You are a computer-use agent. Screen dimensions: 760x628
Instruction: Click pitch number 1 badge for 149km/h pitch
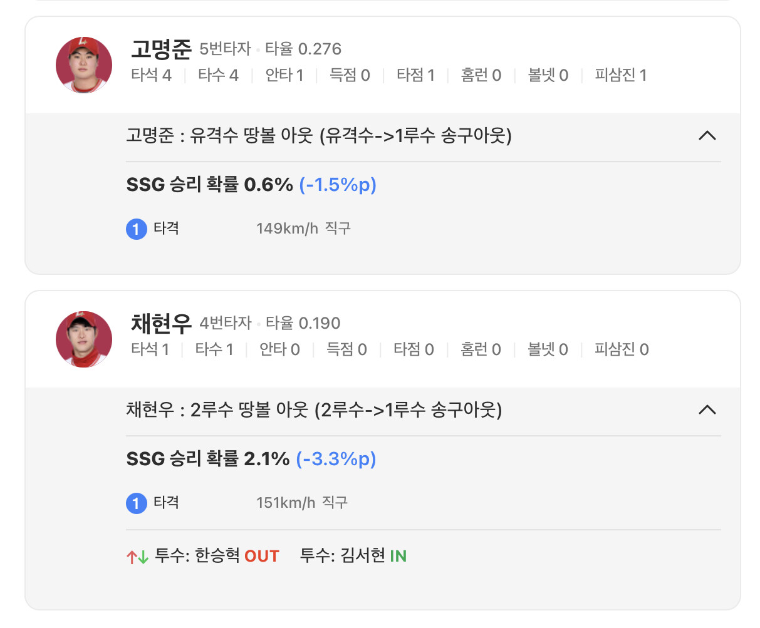136,229
